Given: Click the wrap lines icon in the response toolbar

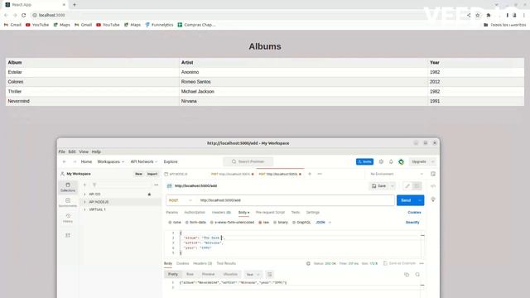Looking at the screenshot, I should pyautogui.click(x=269, y=274).
